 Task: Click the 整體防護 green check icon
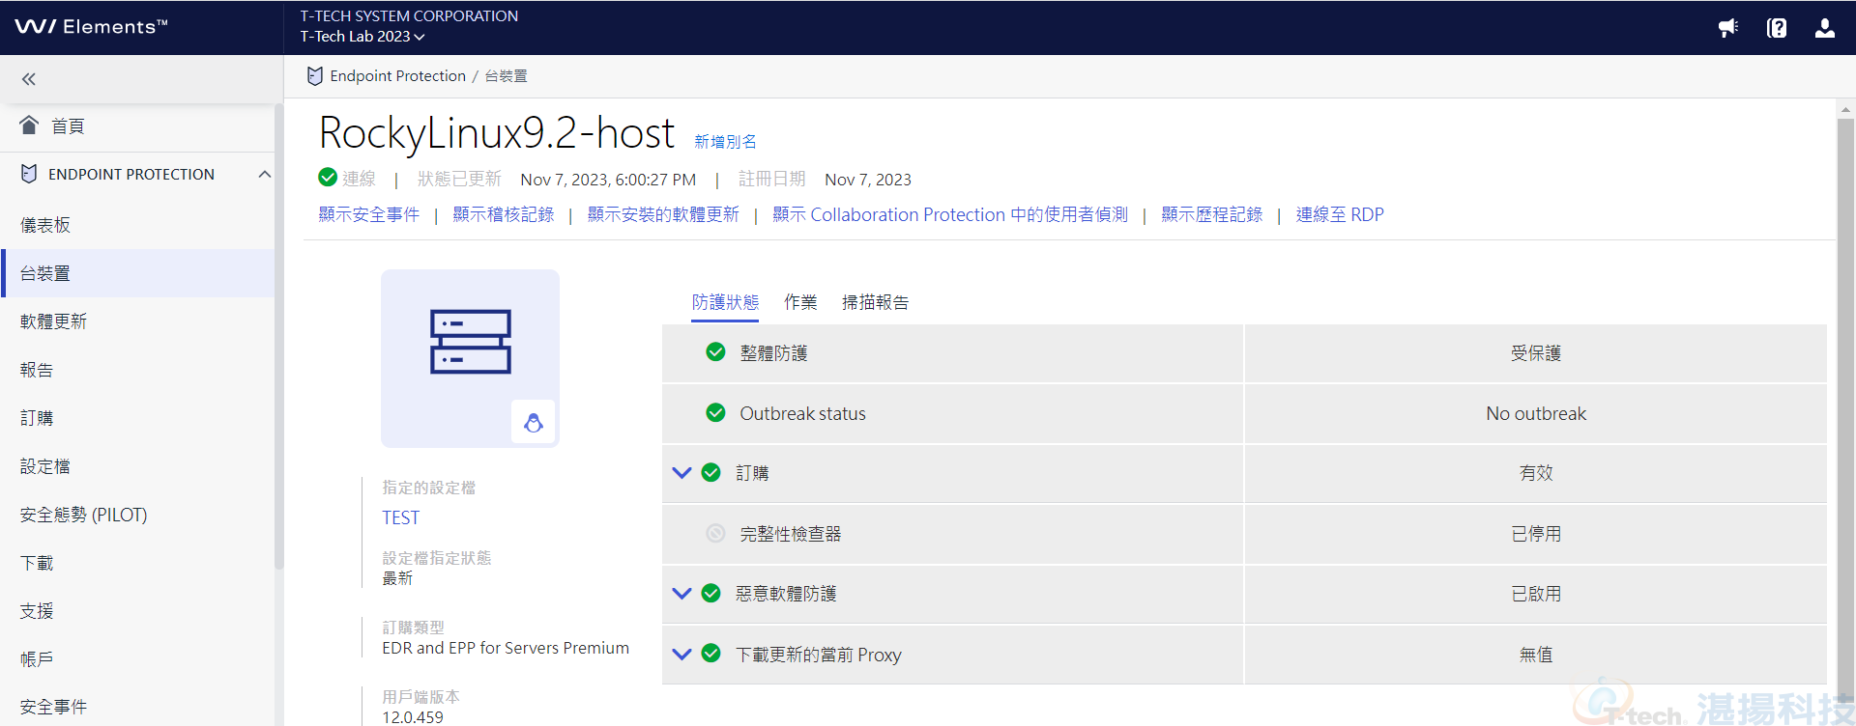pos(715,352)
